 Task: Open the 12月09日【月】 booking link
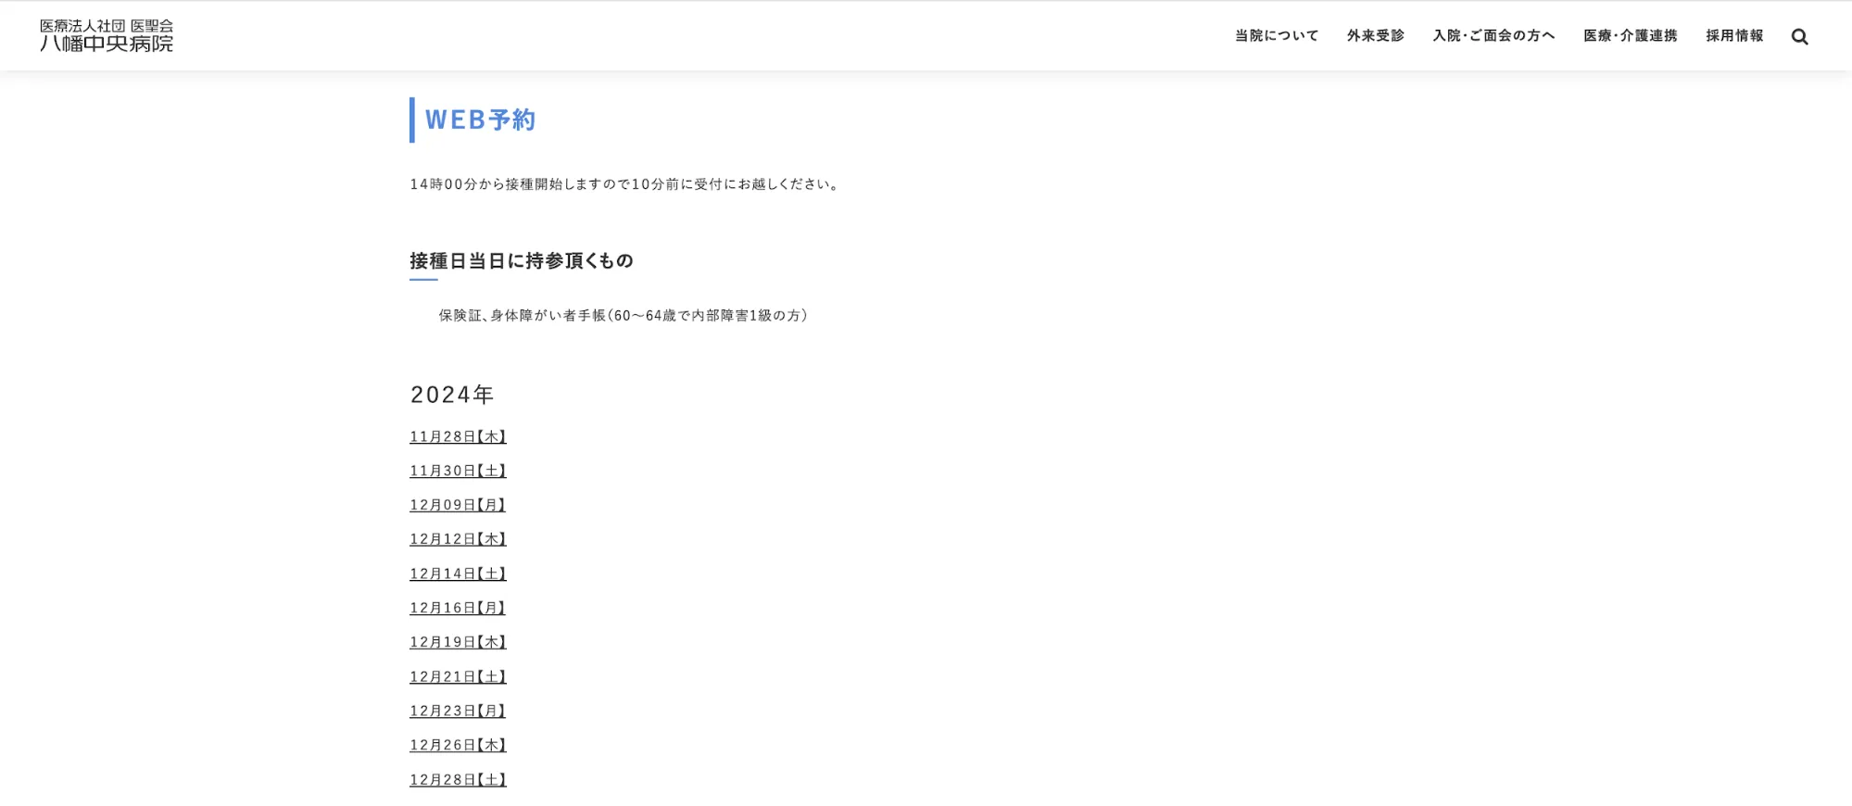[458, 505]
